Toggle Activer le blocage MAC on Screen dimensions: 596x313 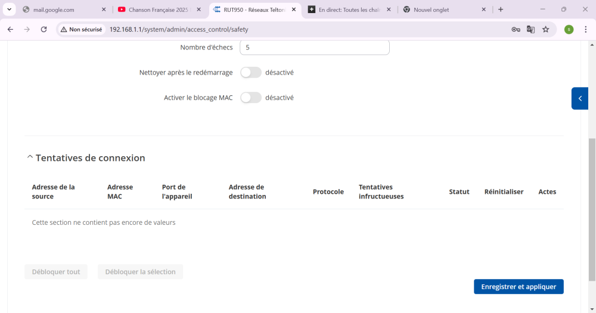click(250, 97)
